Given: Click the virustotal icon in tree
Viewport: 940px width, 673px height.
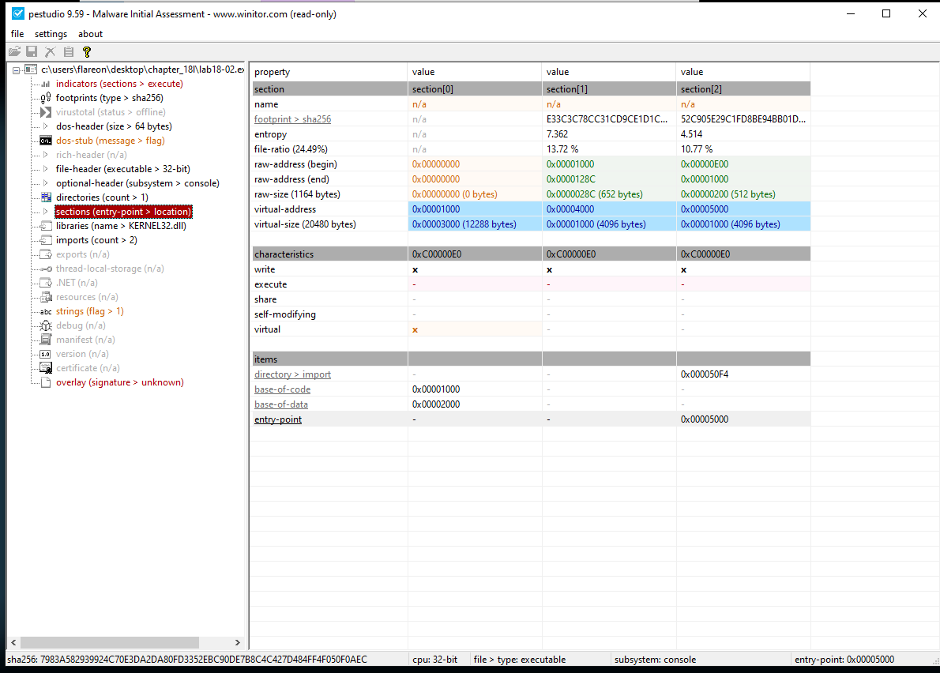Looking at the screenshot, I should pos(46,112).
